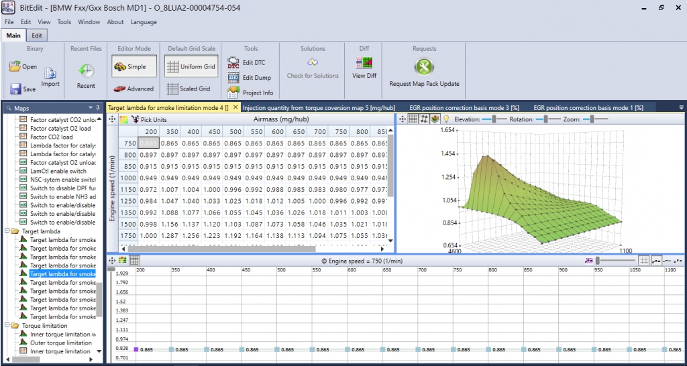
Task: Pin the Maps panel with pushpin icon
Action: [x=97, y=108]
